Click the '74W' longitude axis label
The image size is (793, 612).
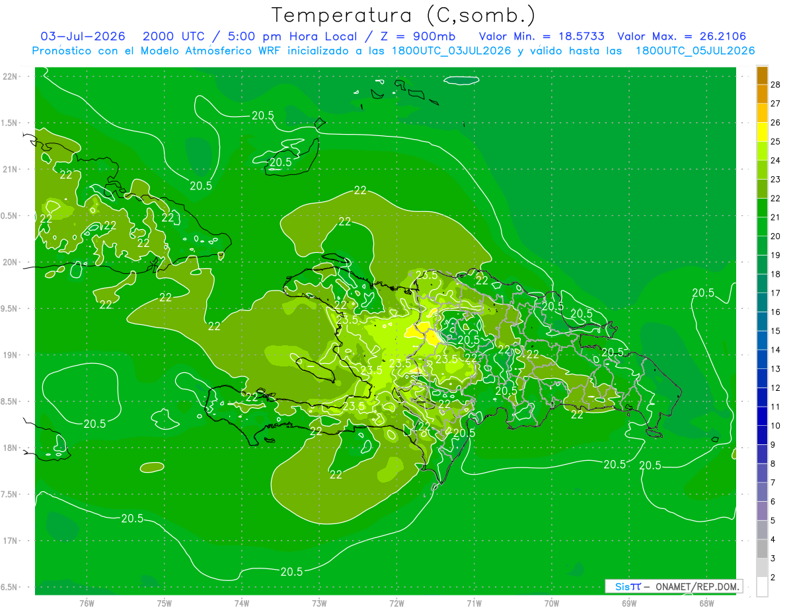(x=241, y=603)
